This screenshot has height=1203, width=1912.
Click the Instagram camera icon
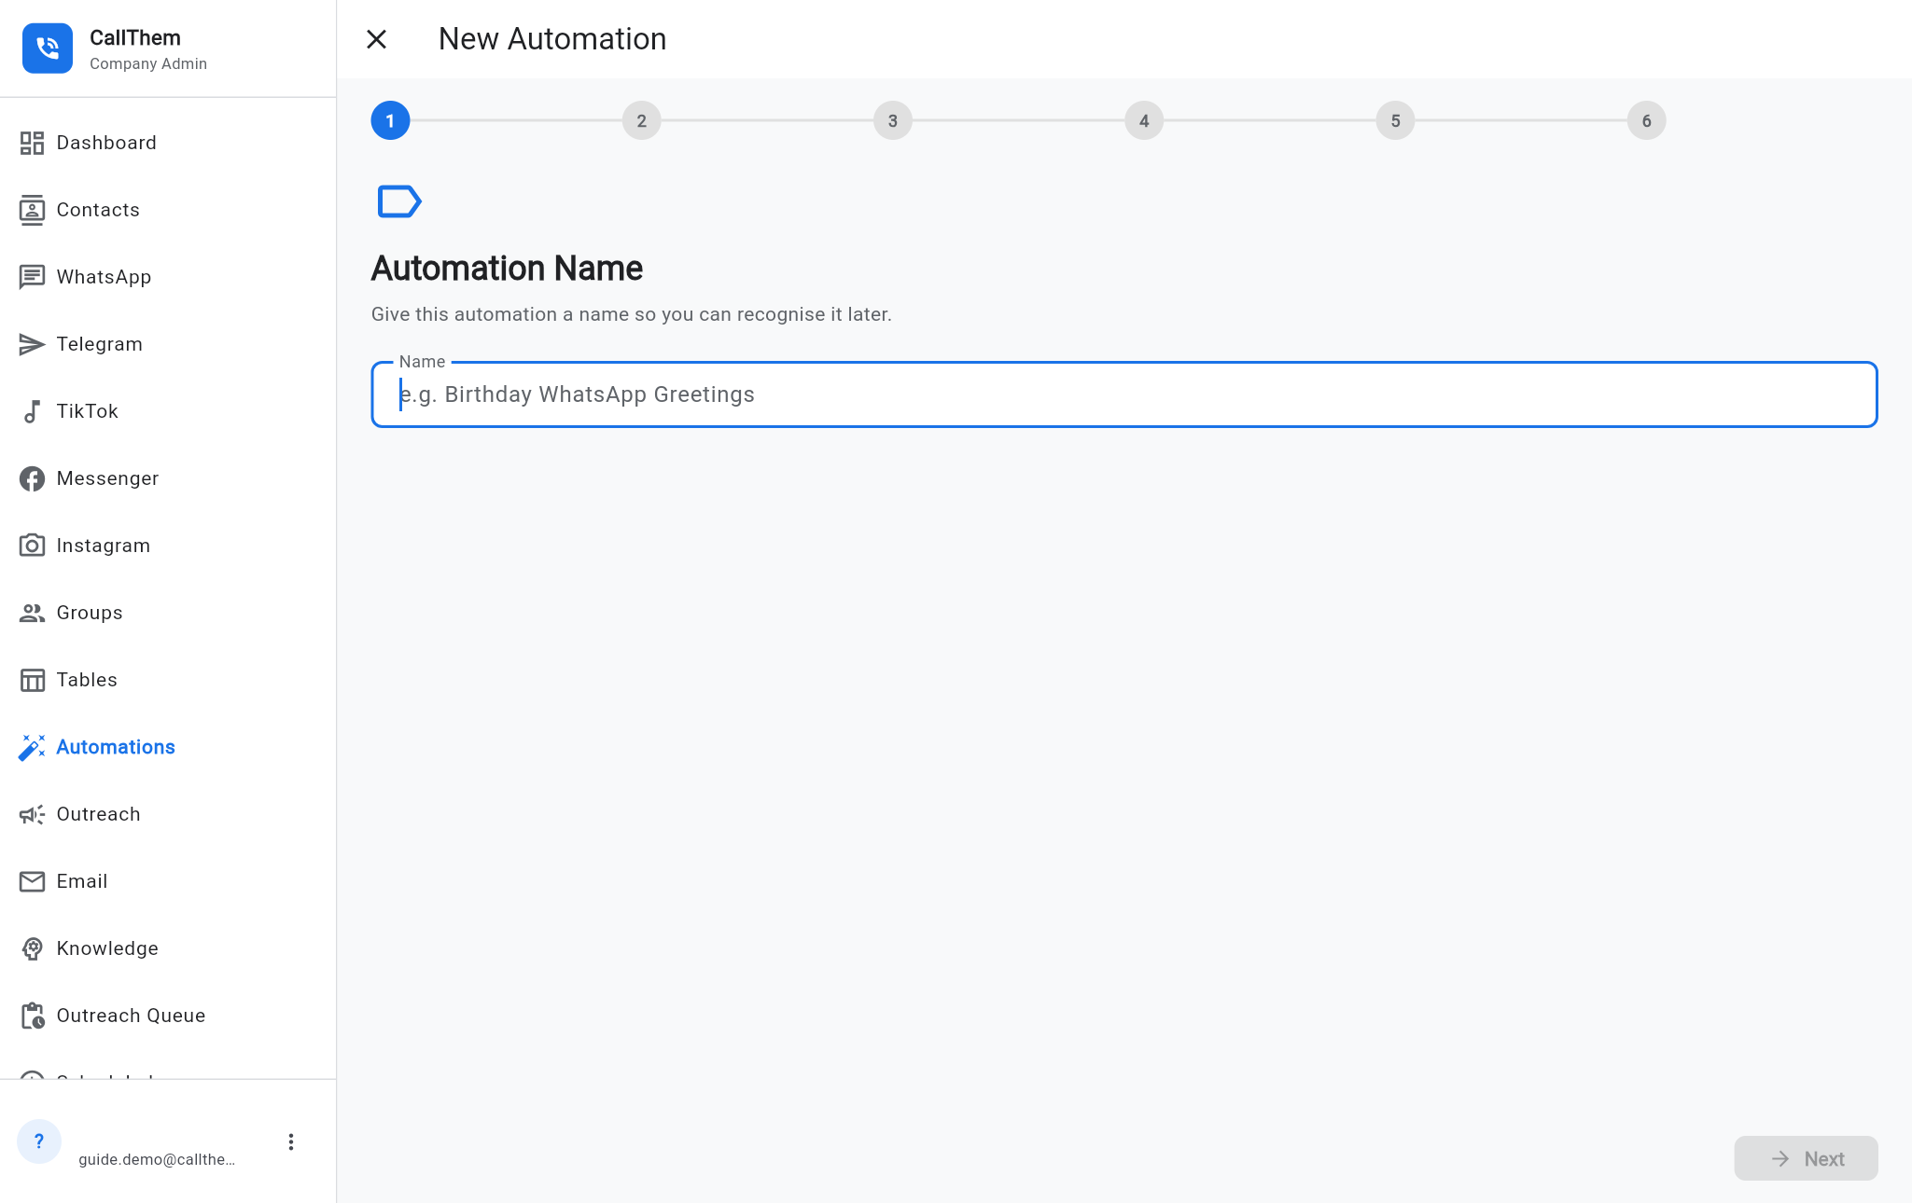pos(32,546)
